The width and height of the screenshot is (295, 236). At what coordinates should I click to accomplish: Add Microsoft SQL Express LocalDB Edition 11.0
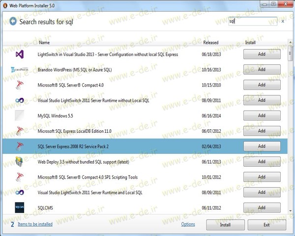(x=262, y=131)
